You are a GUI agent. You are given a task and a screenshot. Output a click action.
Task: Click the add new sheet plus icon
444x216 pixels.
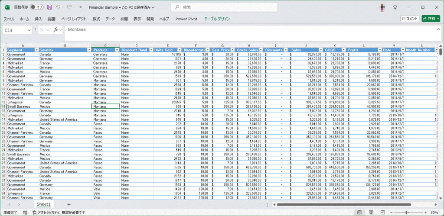(x=69, y=204)
